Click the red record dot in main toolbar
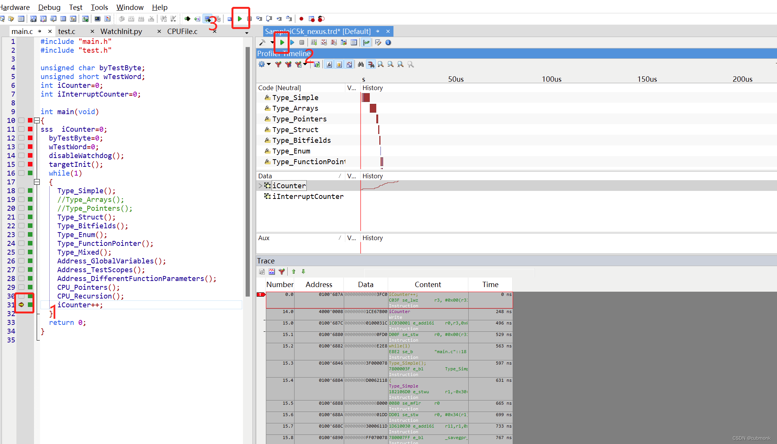777x444 pixels. [x=301, y=19]
